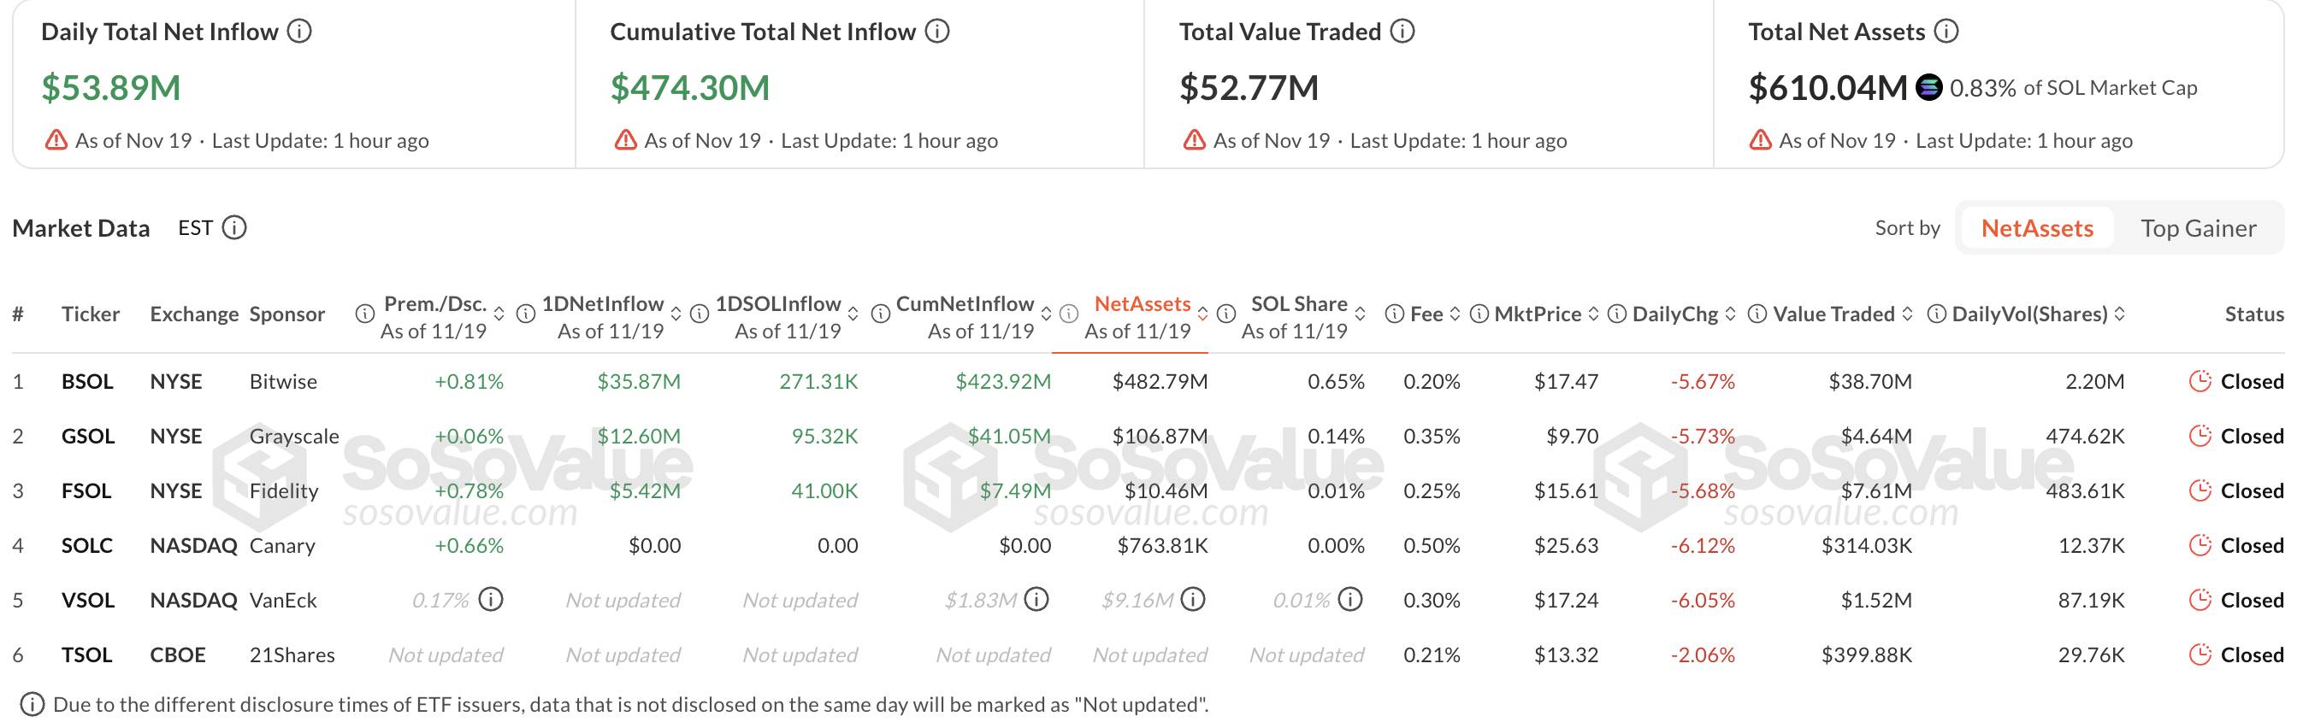The image size is (2297, 728).
Task: Open the info icon on VSOL's CumNetInflow value
Action: pos(1036,600)
